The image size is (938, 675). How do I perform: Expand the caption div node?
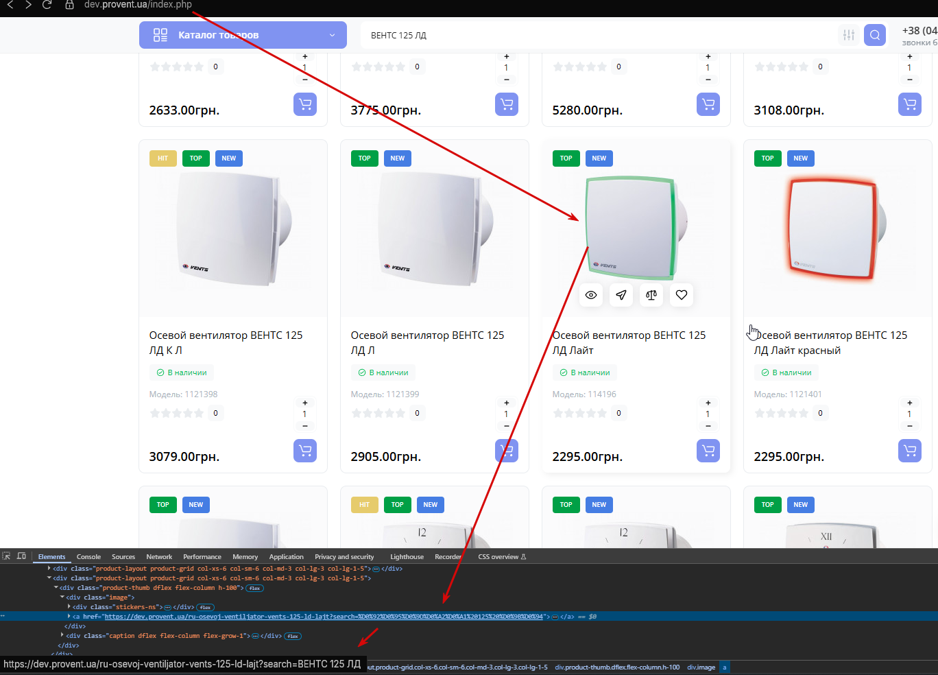click(62, 635)
